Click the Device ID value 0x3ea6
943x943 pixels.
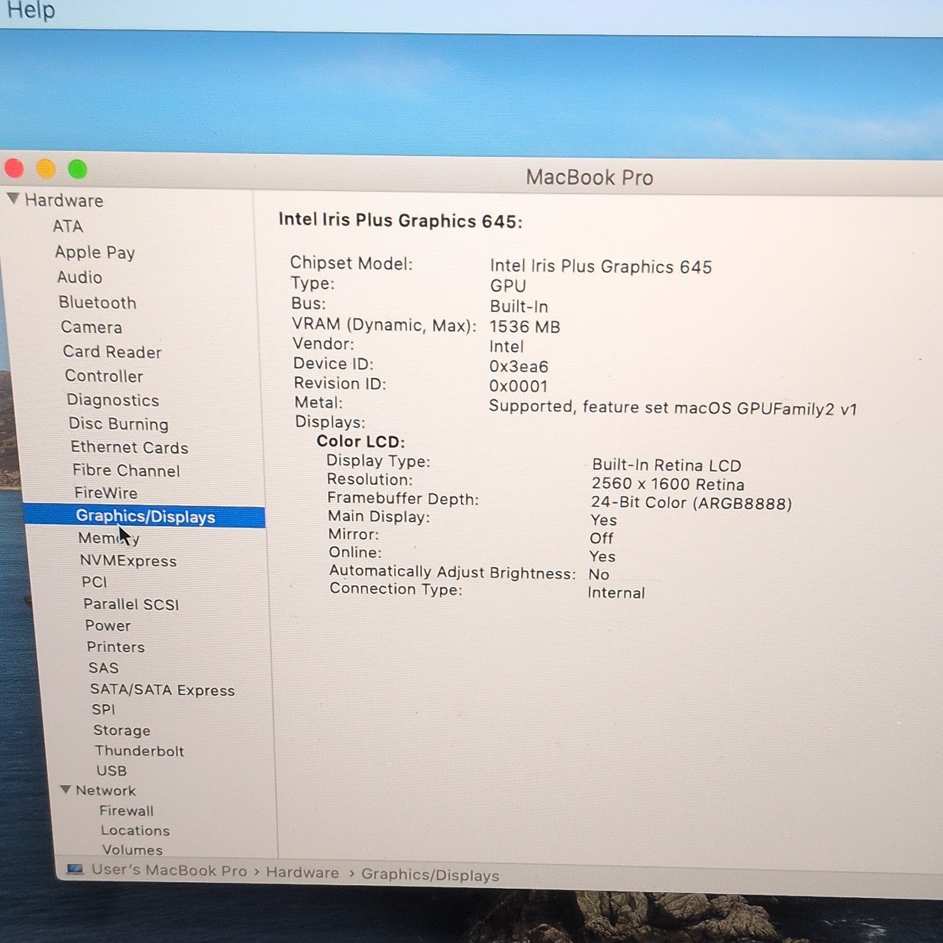tap(519, 367)
